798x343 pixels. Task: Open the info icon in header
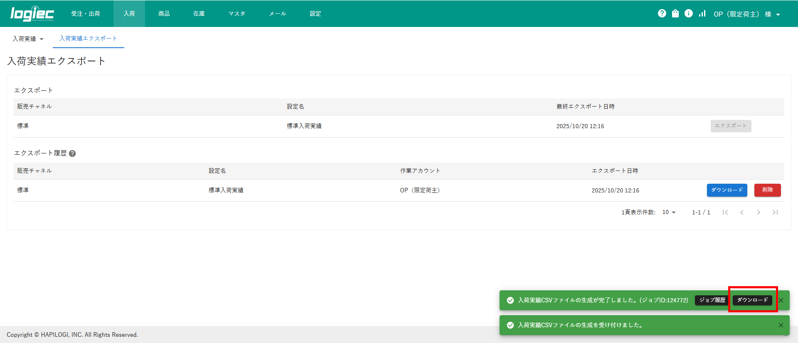[689, 13]
